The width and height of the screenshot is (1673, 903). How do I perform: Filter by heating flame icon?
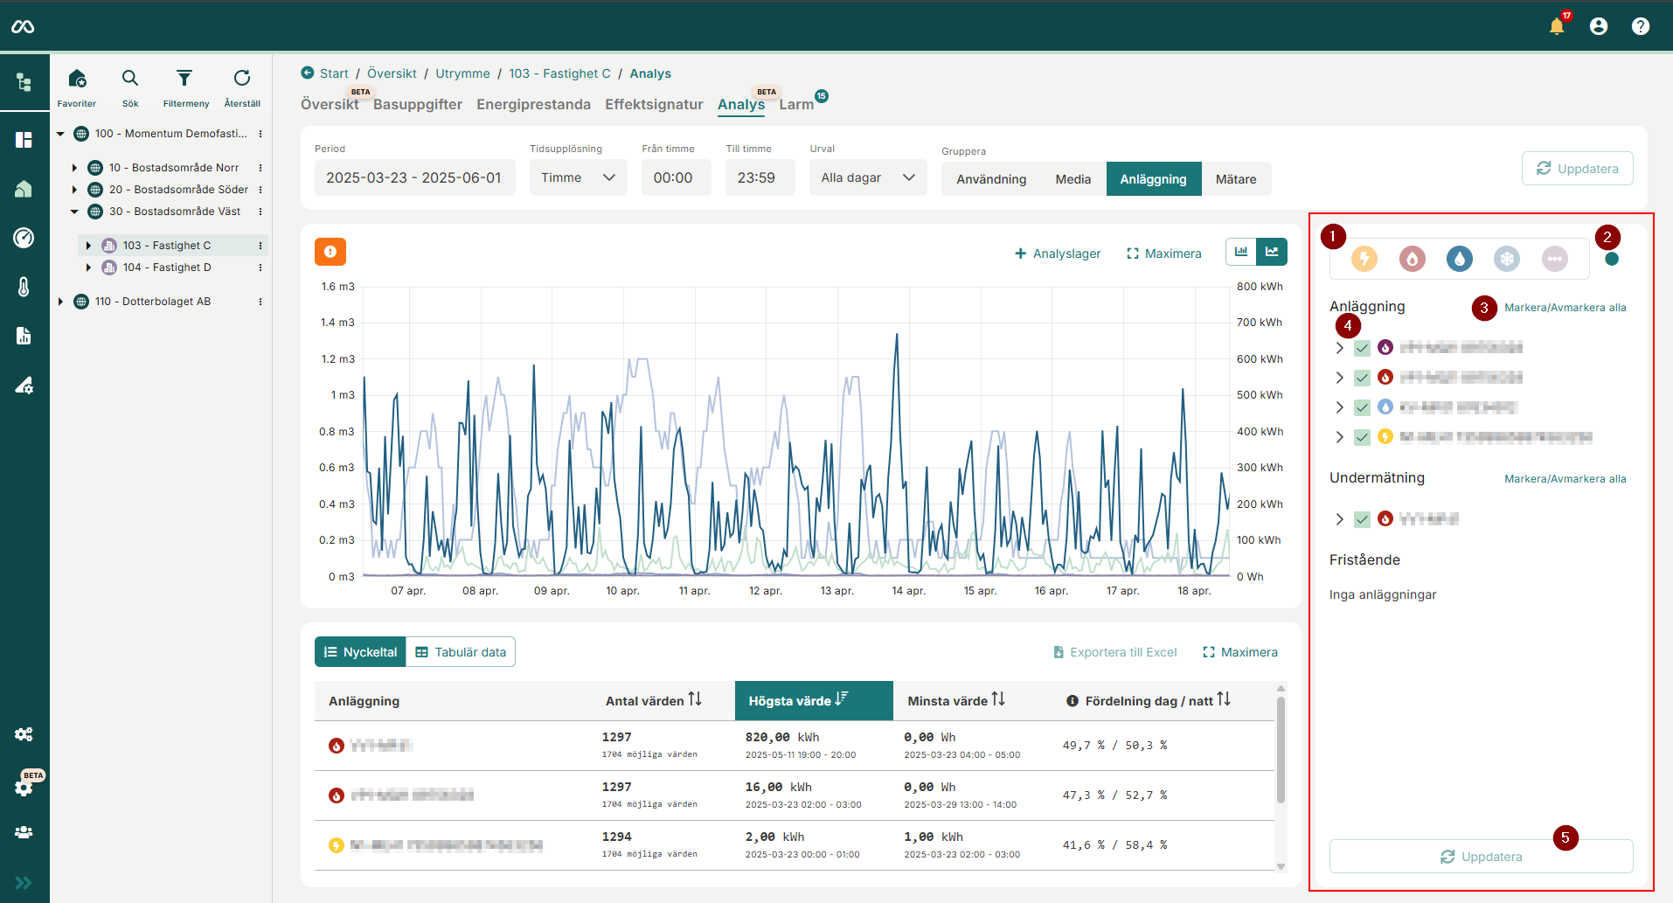1413,259
